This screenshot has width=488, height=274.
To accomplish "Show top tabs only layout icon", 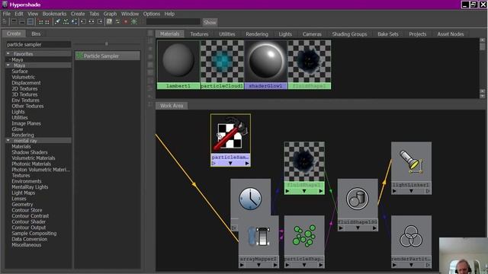I will 14,22.
